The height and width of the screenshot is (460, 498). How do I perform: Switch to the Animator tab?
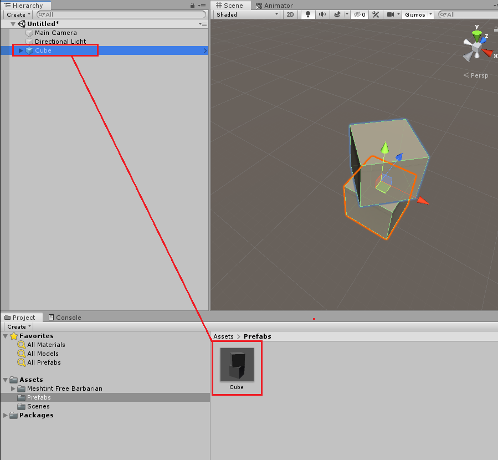click(x=274, y=6)
